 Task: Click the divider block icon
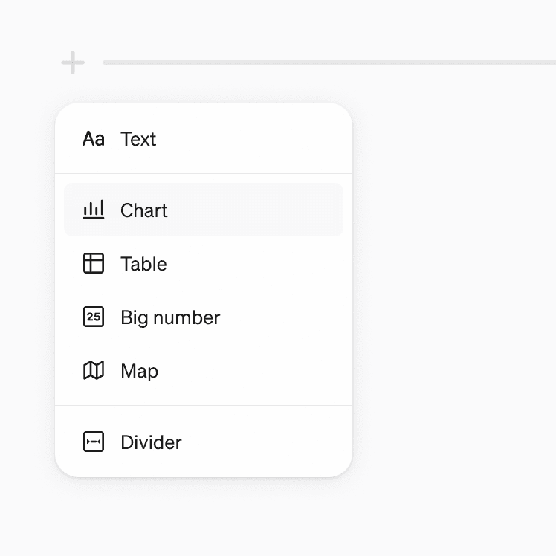pyautogui.click(x=94, y=442)
